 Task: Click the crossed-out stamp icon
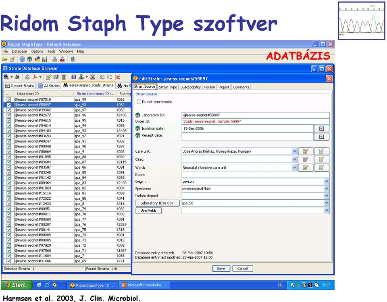point(93,77)
